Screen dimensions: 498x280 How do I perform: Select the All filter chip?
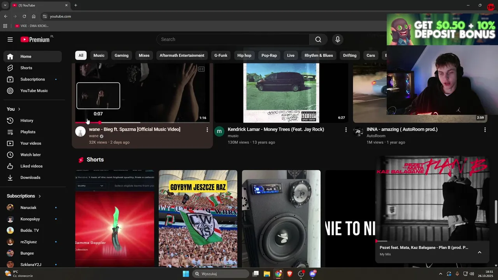(81, 56)
